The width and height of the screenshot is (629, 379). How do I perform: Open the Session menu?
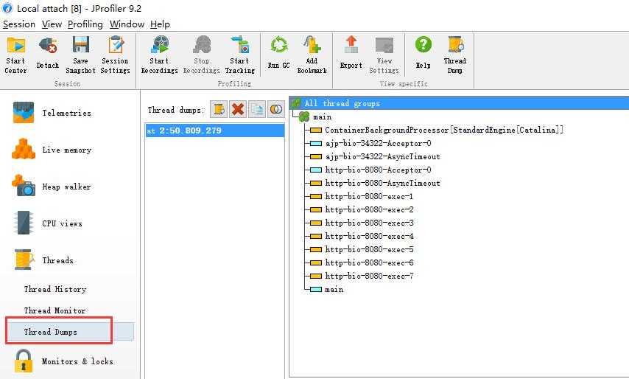point(19,24)
